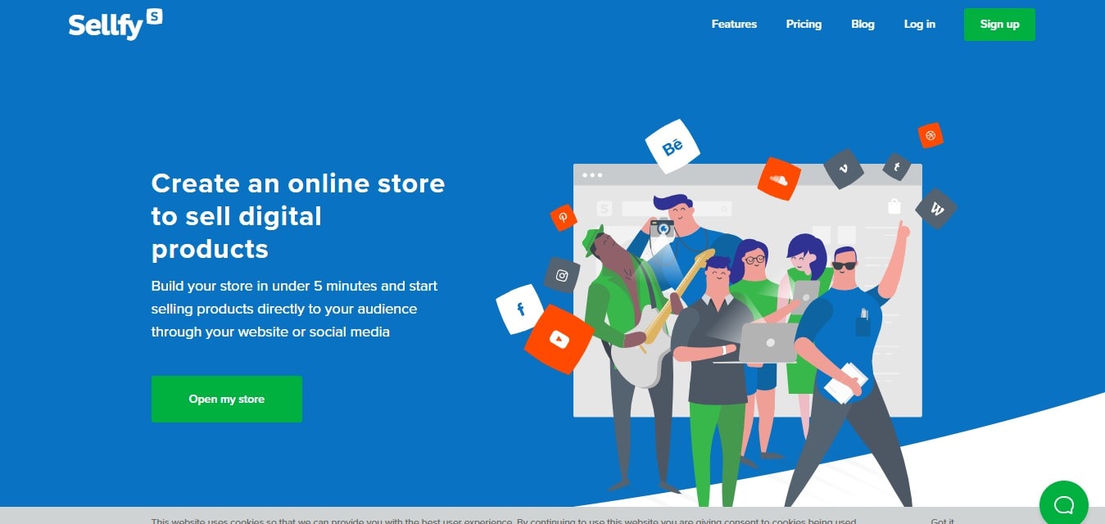The image size is (1105, 524).
Task: Click the Log in link
Action: pos(919,25)
